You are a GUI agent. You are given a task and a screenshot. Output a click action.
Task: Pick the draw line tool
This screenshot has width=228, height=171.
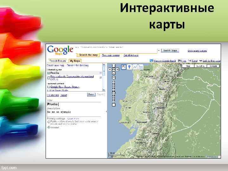[x=135, y=67]
